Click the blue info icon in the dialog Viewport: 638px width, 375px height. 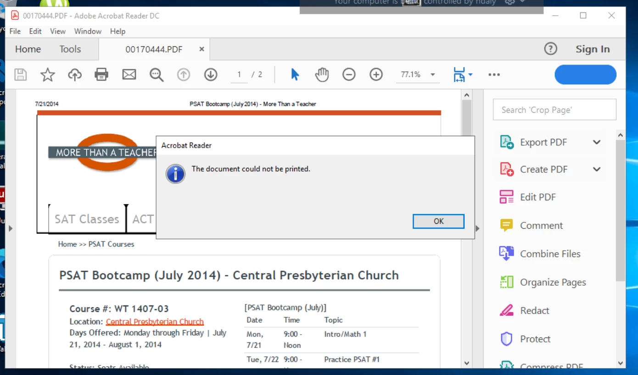[175, 174]
